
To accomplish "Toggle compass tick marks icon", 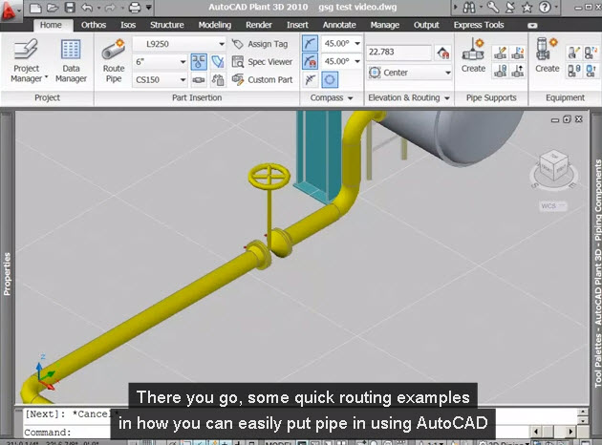I will coord(310,43).
